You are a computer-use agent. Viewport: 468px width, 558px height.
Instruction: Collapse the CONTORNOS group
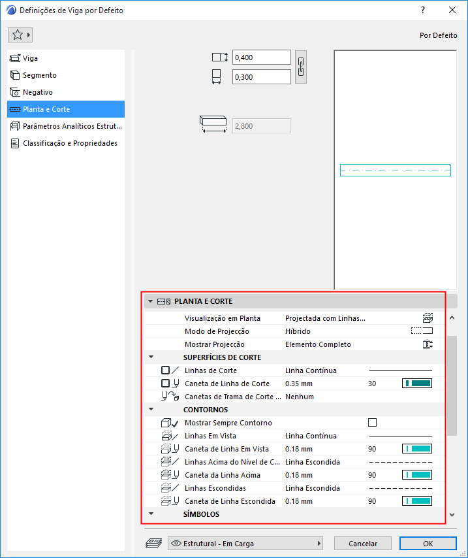(x=151, y=409)
